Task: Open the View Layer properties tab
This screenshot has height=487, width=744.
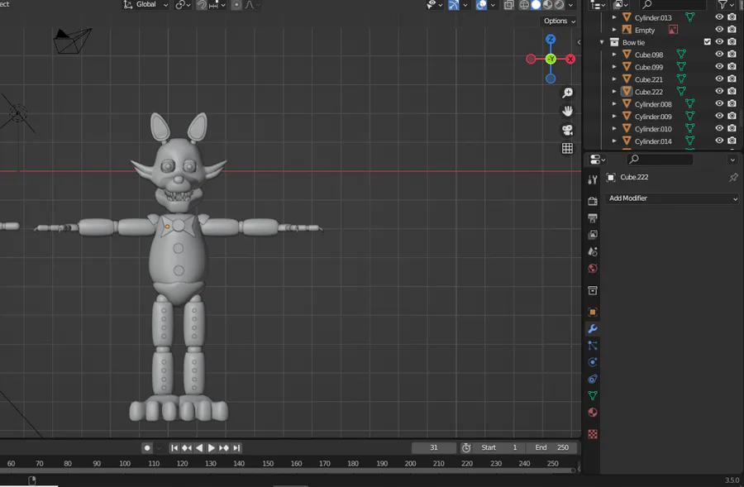Action: click(x=592, y=235)
